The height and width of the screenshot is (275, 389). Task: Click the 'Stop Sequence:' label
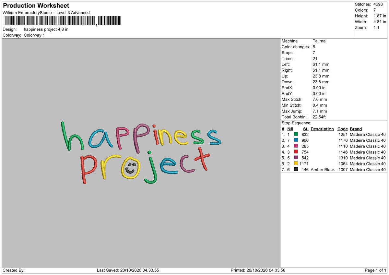click(x=296, y=123)
